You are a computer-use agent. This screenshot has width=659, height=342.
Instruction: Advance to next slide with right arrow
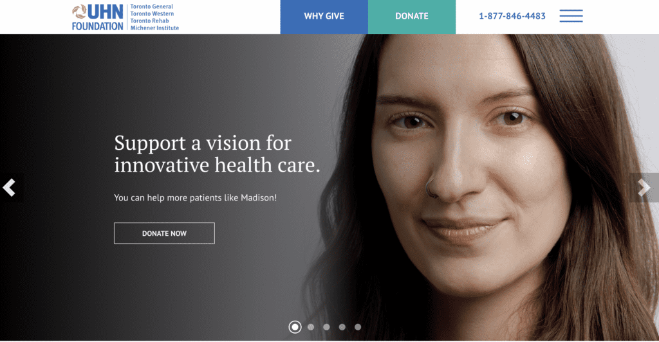644,188
